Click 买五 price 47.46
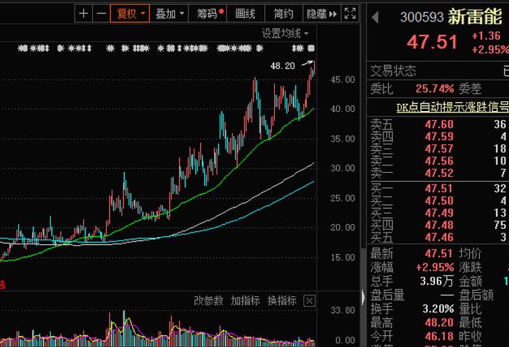 tap(439, 237)
